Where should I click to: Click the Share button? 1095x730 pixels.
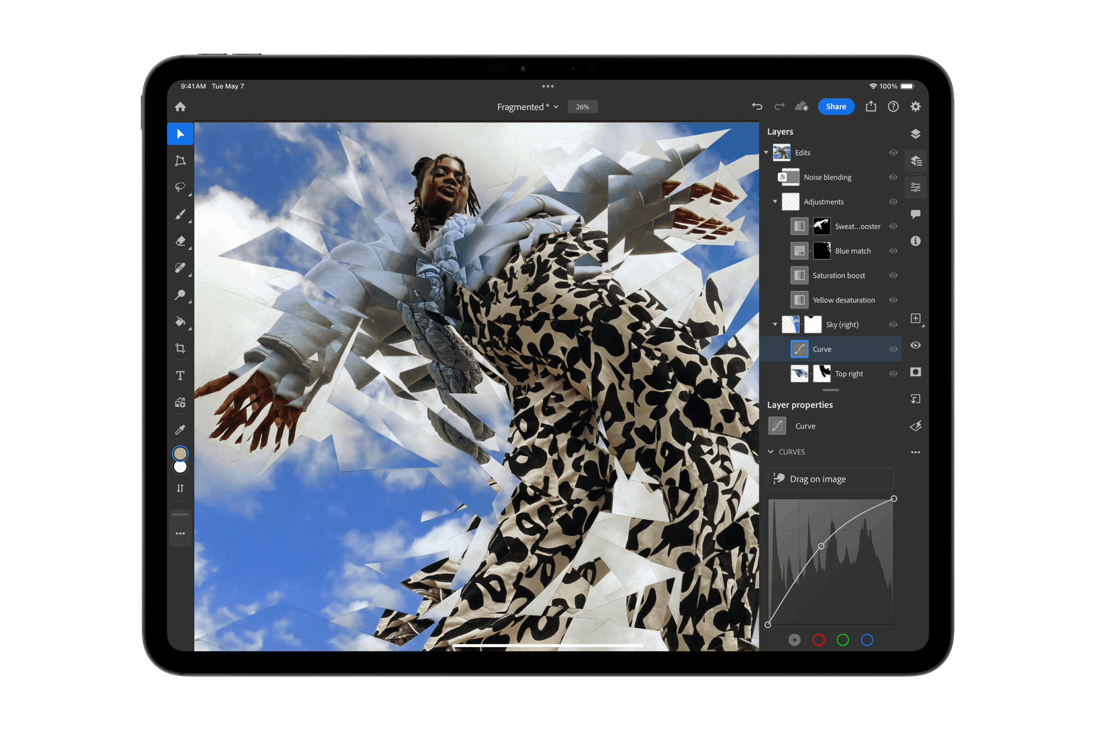point(836,107)
